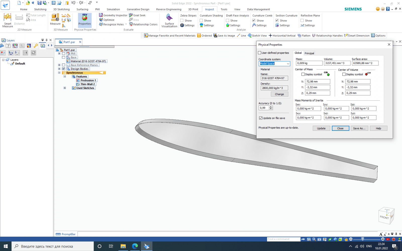Click the Change material button

pyautogui.click(x=279, y=94)
